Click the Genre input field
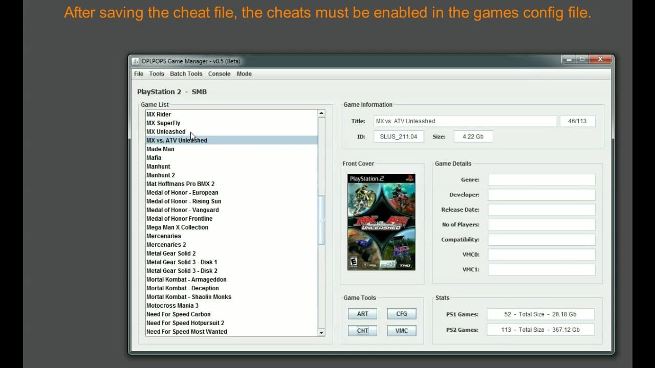 pyautogui.click(x=541, y=180)
